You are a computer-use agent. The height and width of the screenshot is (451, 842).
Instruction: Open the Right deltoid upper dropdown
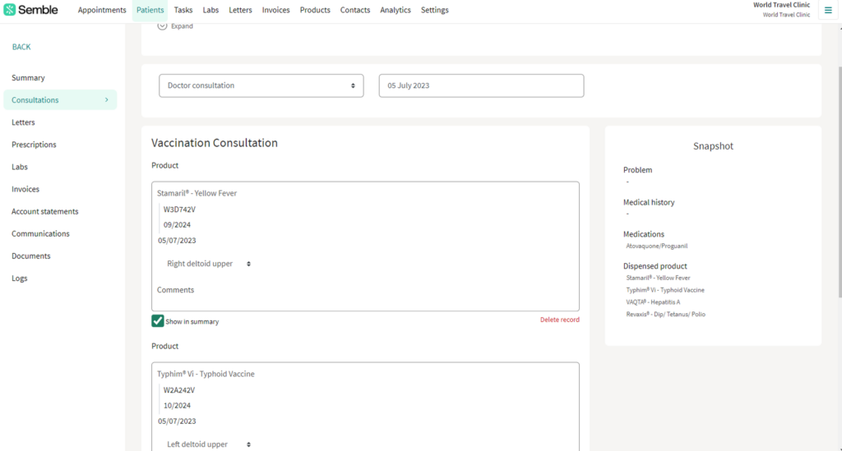pos(208,264)
